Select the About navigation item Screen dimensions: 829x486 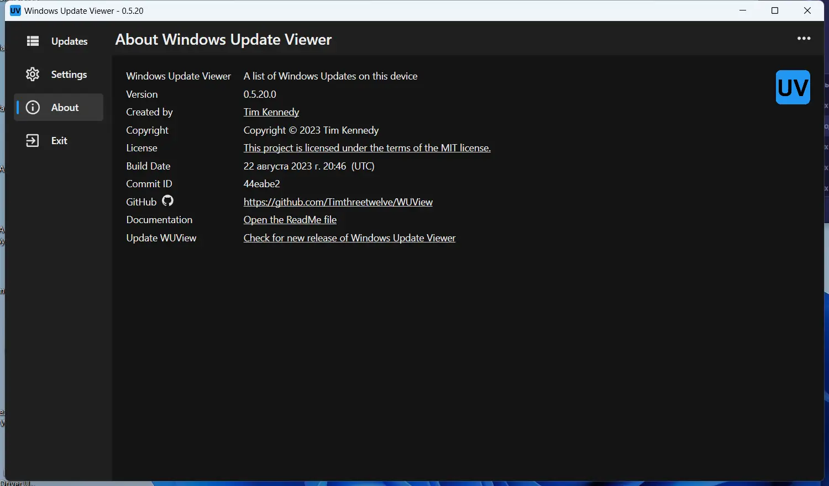59,107
